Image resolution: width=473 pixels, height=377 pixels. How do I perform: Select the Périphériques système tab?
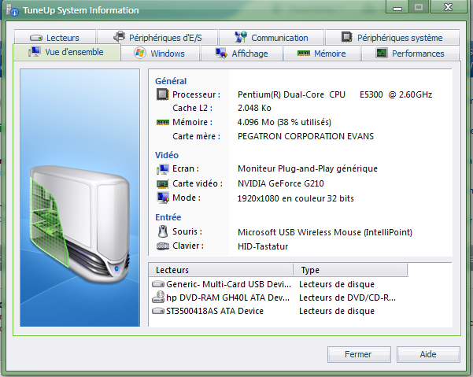(x=392, y=38)
